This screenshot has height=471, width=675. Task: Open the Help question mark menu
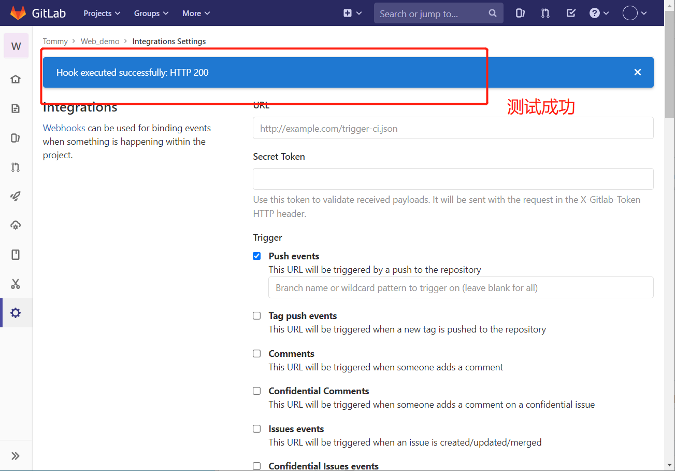pos(599,13)
